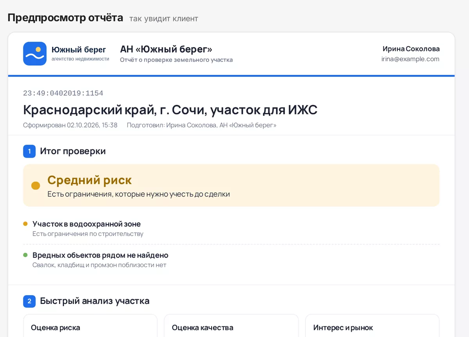Click the title Краснодарский край, г. Сочи

(x=170, y=110)
